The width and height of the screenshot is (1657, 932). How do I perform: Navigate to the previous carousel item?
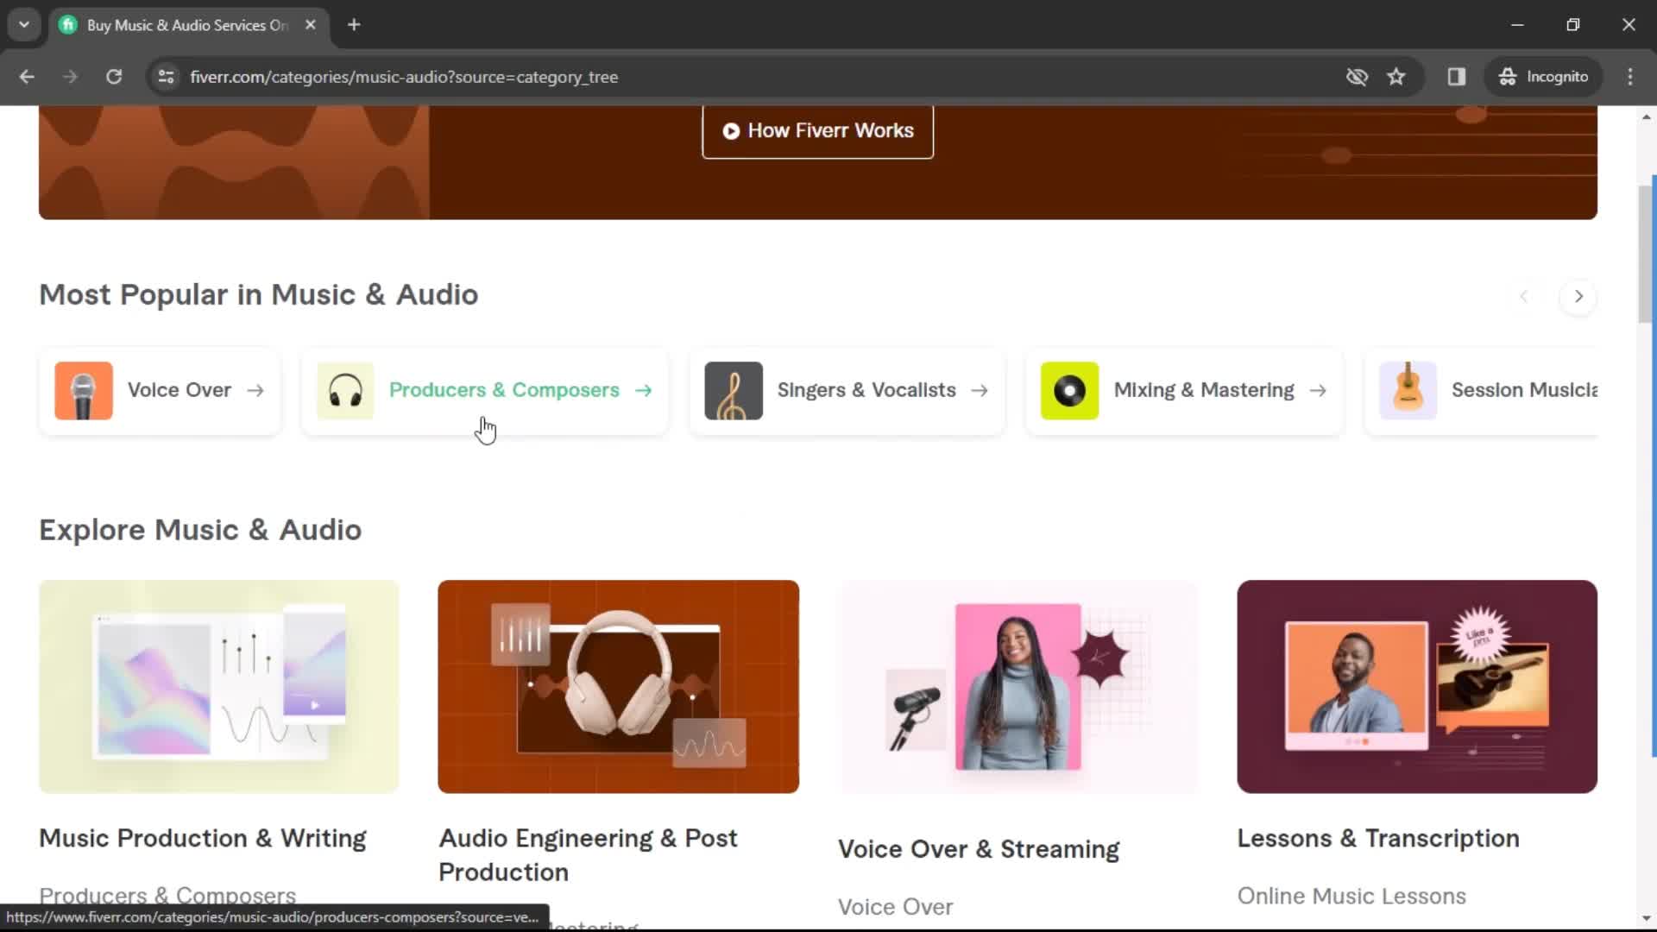click(x=1524, y=296)
